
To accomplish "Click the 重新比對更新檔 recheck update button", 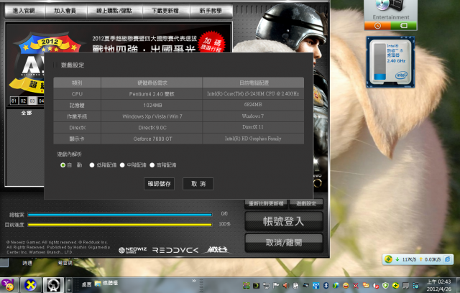I will (266, 204).
